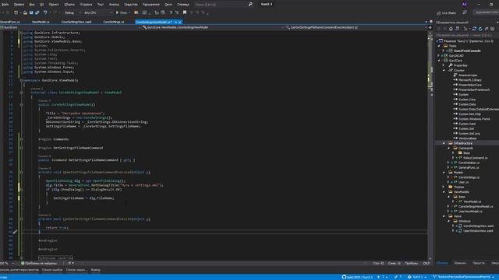This screenshot has height=280, width=499.
Task: Open the Any CPU platform dropdown
Action: tap(97, 12)
